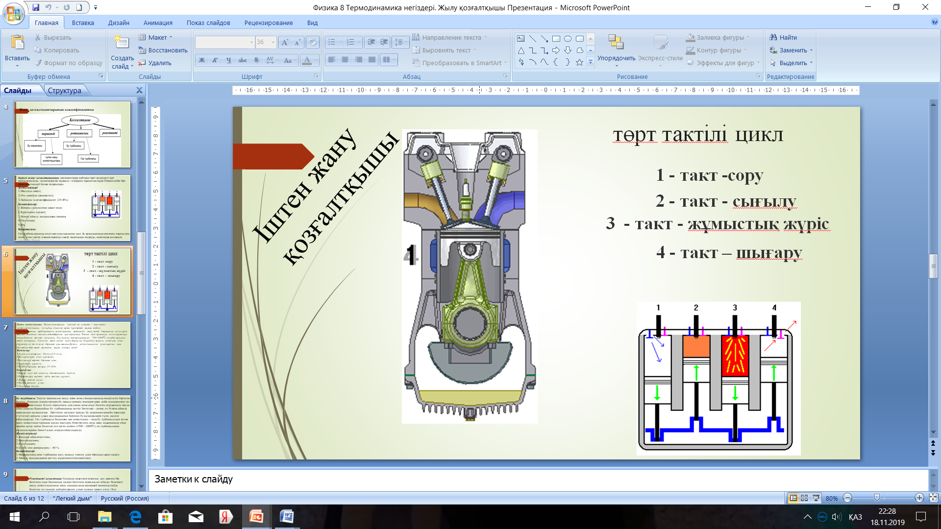Toggle bold (Ж) formatting
The width and height of the screenshot is (941, 529).
click(x=202, y=60)
